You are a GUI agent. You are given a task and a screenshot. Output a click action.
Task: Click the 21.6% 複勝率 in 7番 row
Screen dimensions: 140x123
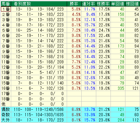[x=103, y=41]
